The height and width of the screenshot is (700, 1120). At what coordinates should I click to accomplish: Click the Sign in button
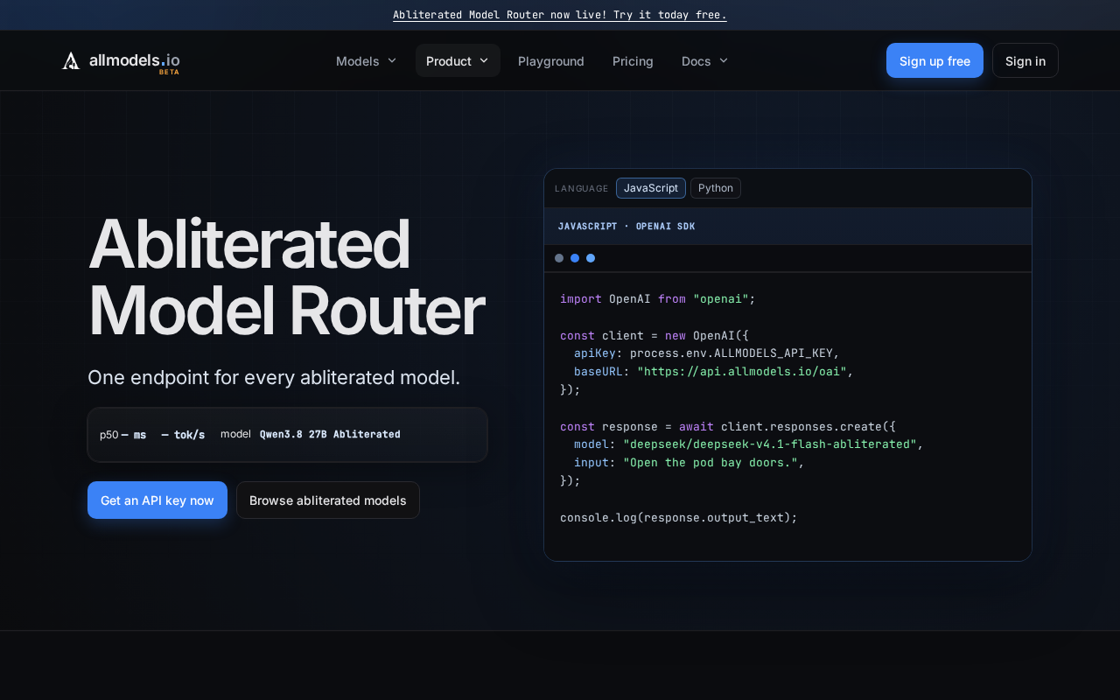coord(1025,60)
